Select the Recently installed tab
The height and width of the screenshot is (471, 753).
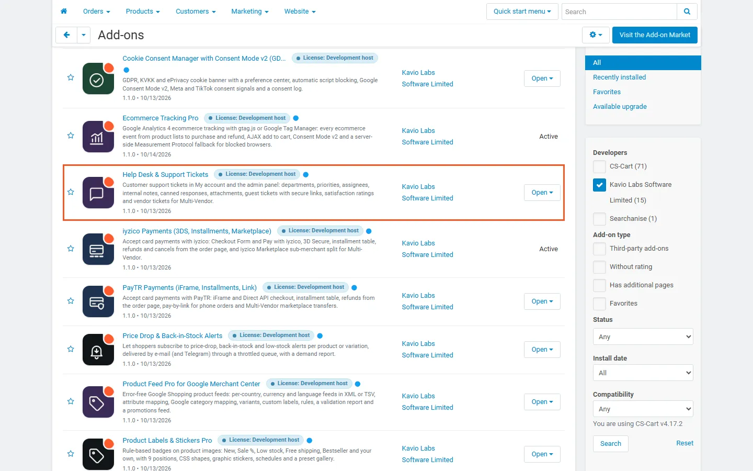coord(619,77)
